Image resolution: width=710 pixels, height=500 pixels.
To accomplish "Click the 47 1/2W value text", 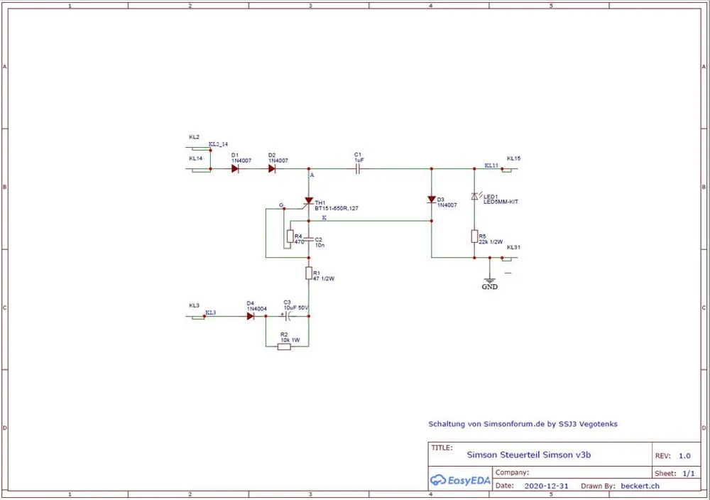I will (x=324, y=278).
